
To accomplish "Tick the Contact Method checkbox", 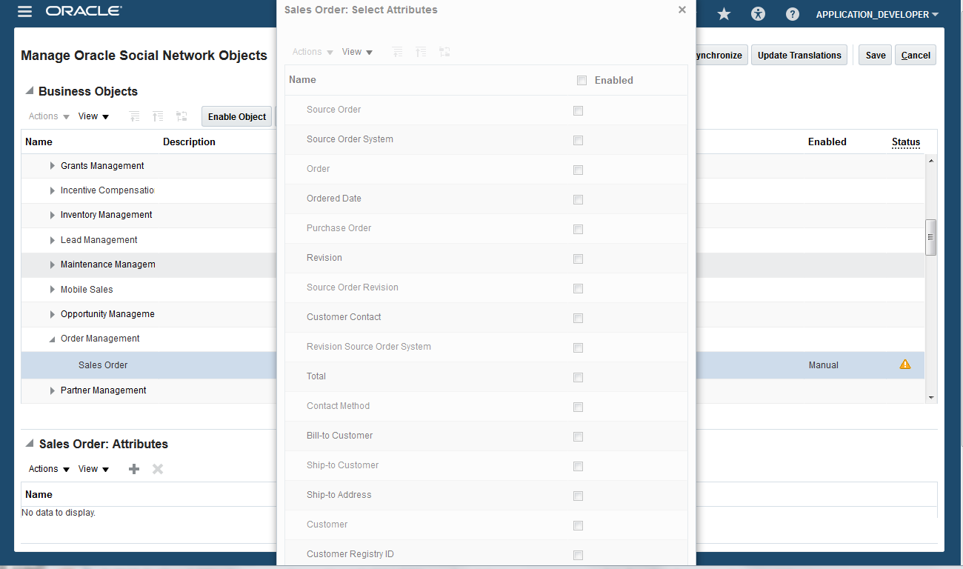I will point(578,407).
